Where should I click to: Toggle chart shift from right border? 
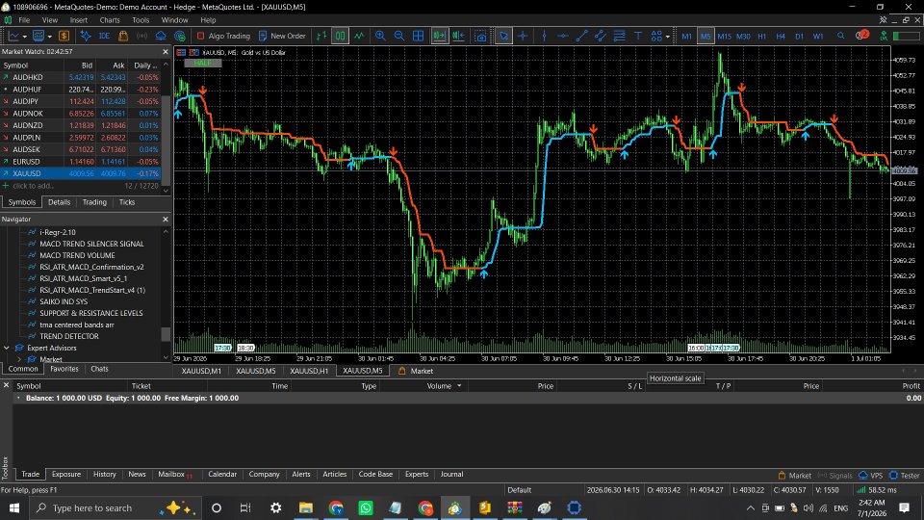click(458, 36)
